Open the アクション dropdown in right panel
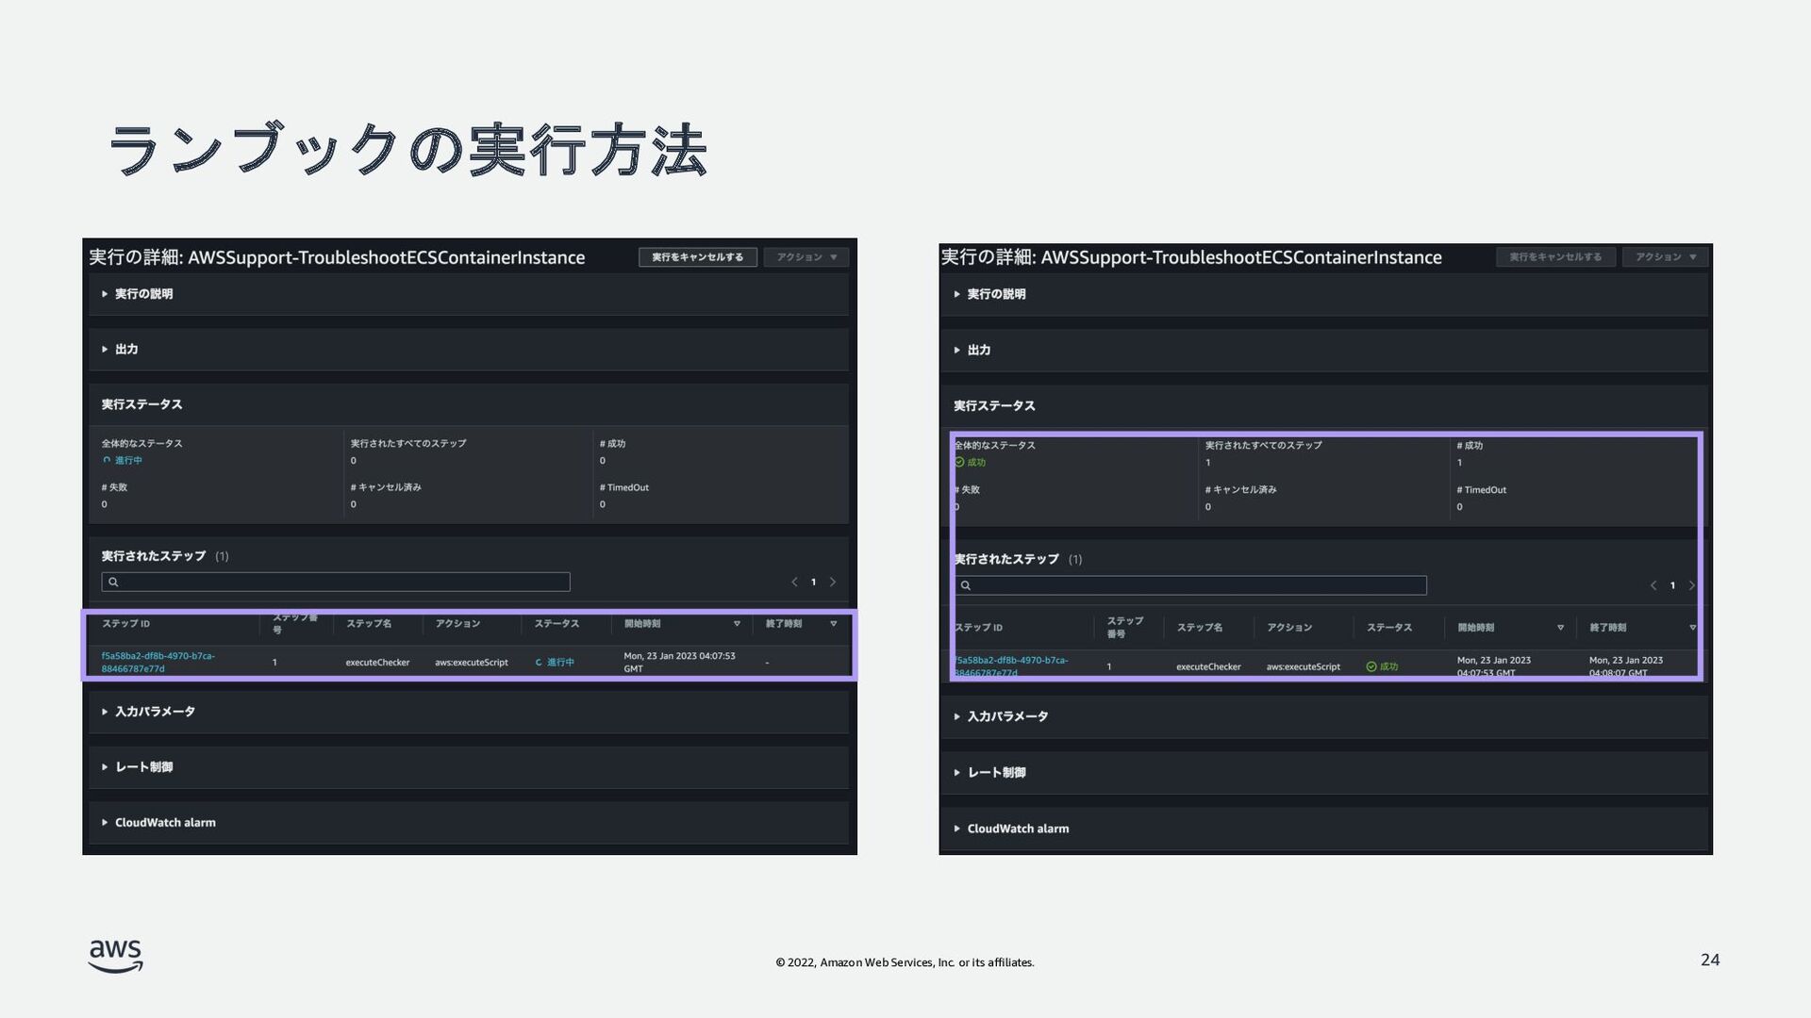 click(x=1665, y=257)
